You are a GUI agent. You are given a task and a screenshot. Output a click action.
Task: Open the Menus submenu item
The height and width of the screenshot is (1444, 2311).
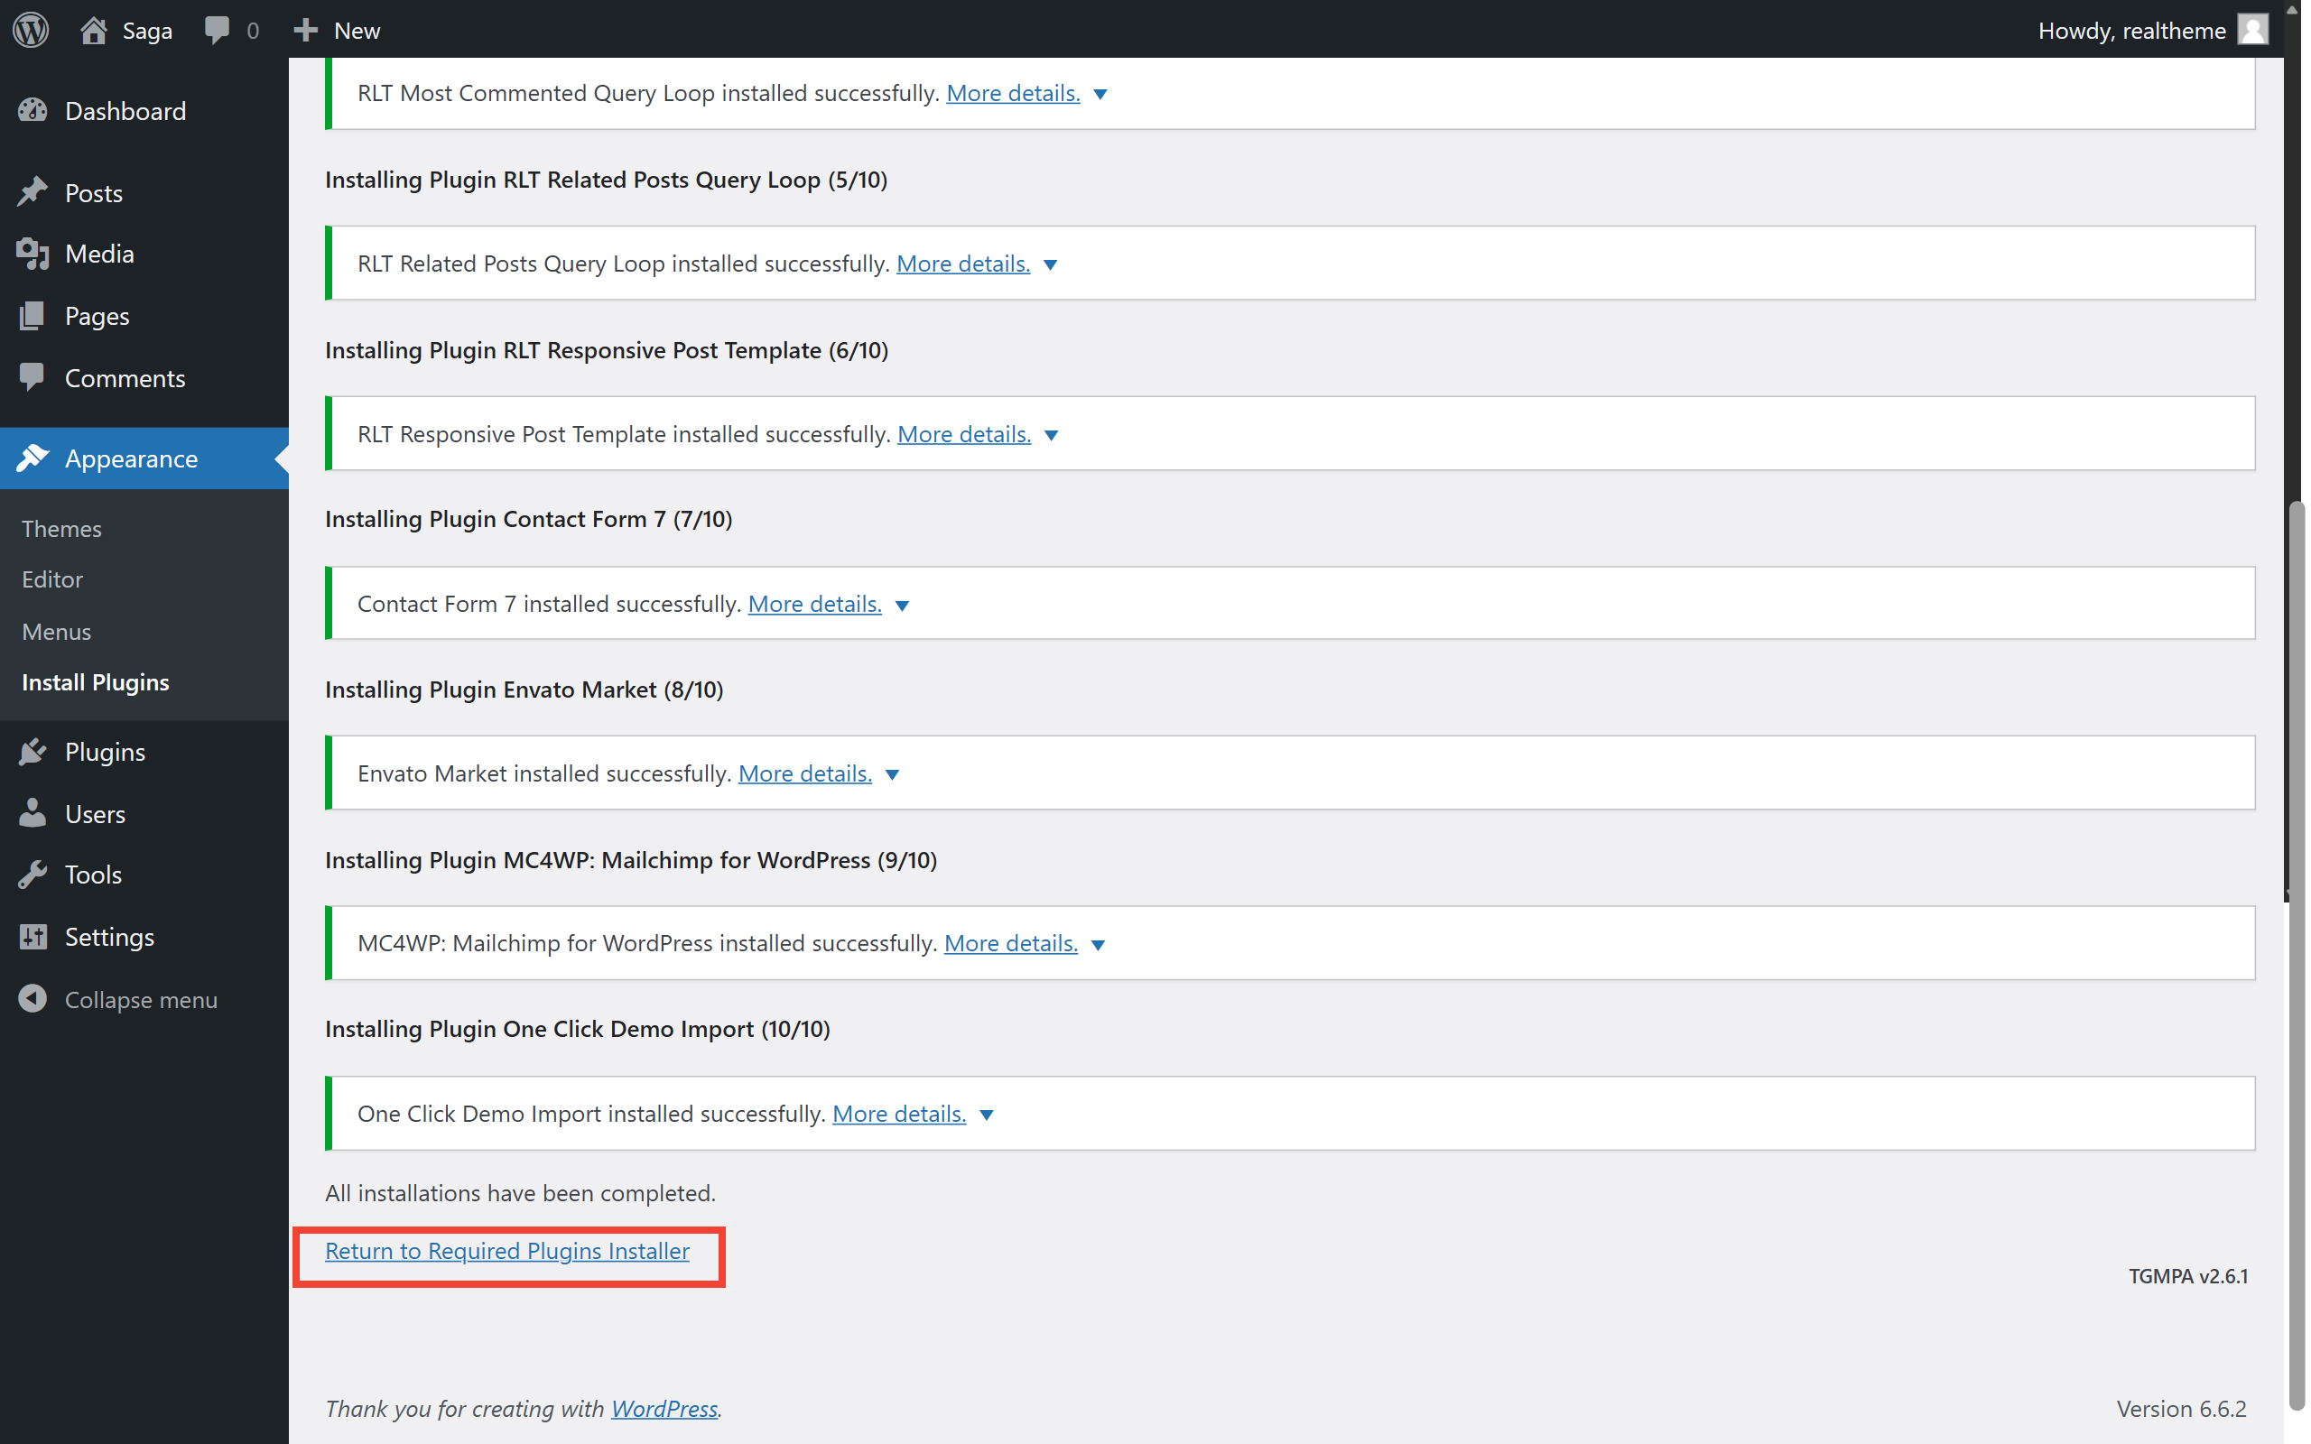pos(56,631)
